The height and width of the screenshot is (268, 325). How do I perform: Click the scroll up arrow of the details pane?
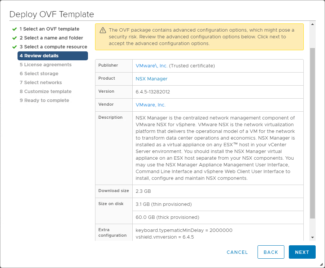[313, 24]
